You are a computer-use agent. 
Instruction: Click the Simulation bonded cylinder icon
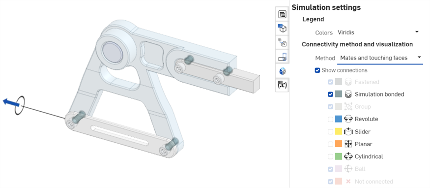pyautogui.click(x=348, y=94)
